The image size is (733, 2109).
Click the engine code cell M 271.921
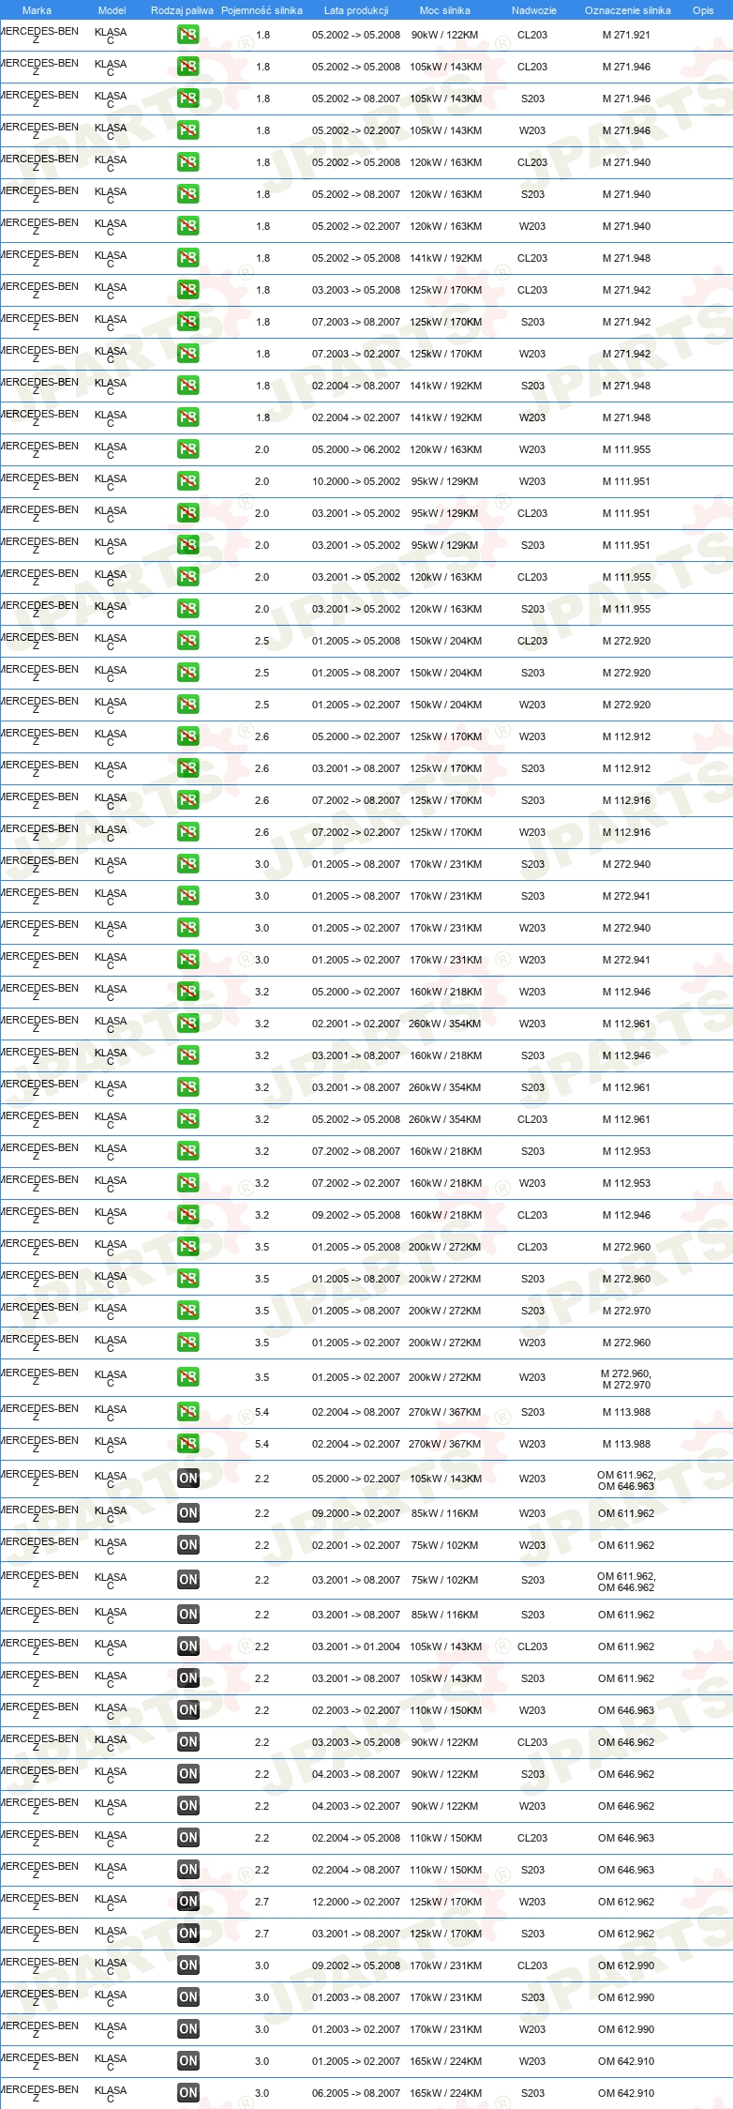(x=626, y=35)
